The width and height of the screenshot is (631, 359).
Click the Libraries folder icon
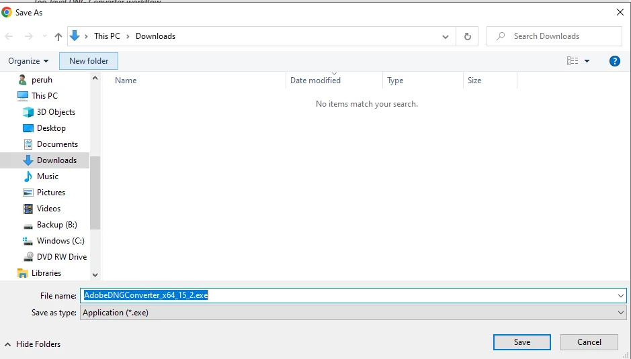(x=23, y=273)
